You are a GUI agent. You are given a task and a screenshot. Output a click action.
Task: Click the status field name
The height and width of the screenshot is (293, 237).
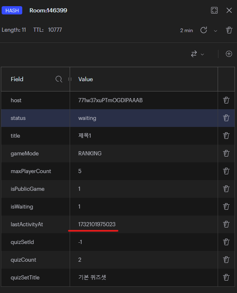(x=18, y=118)
